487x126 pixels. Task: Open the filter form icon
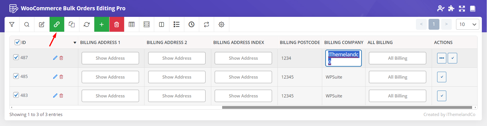click(x=12, y=25)
